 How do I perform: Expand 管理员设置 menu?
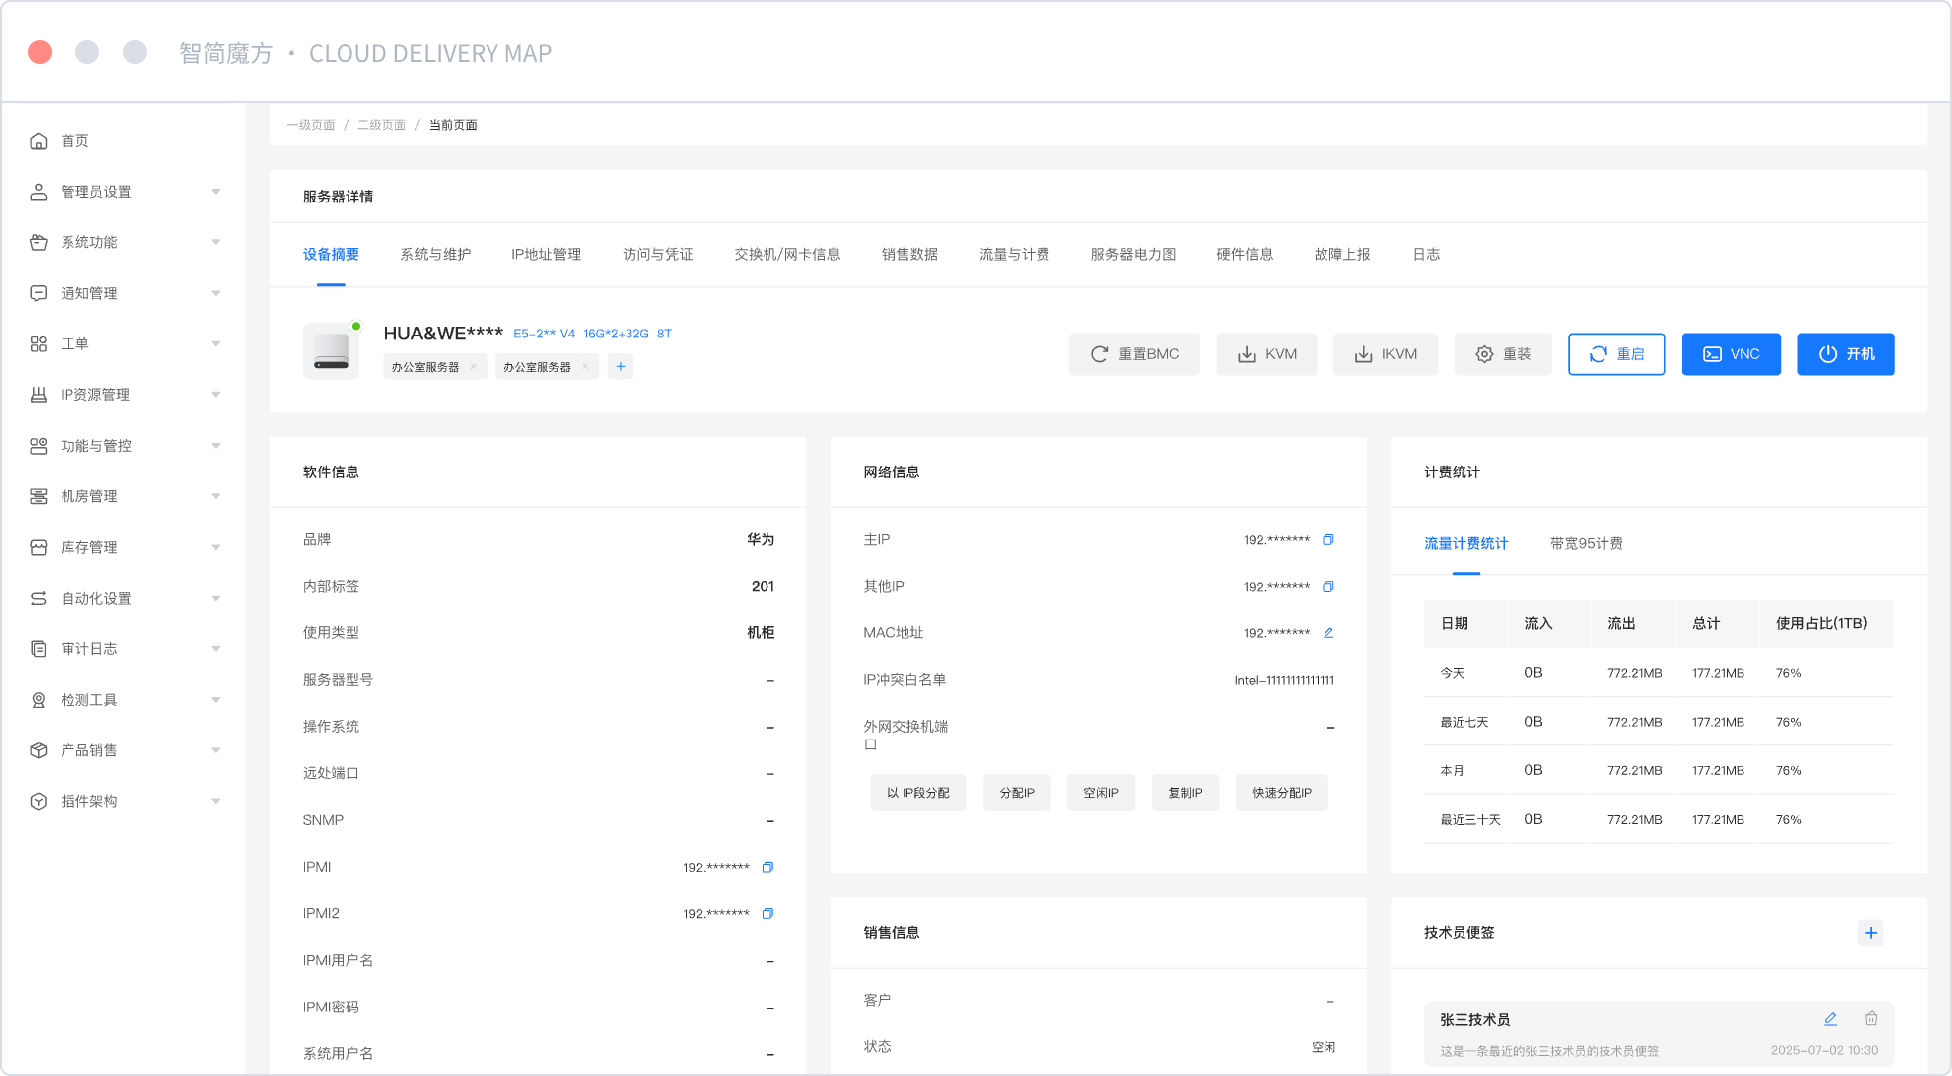[x=124, y=192]
